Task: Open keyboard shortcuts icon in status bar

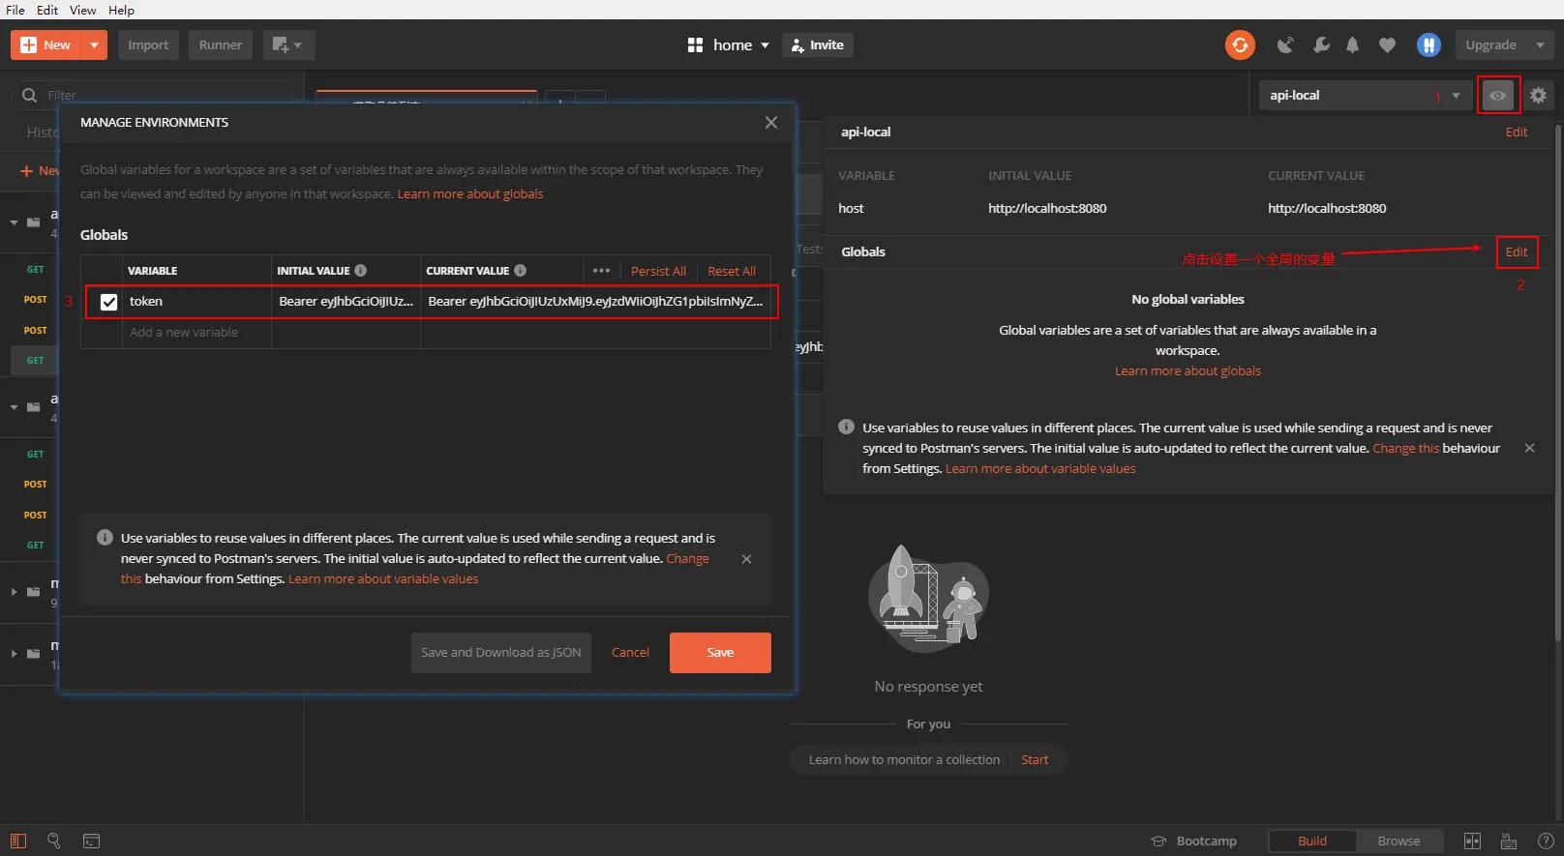Action: (x=1508, y=841)
